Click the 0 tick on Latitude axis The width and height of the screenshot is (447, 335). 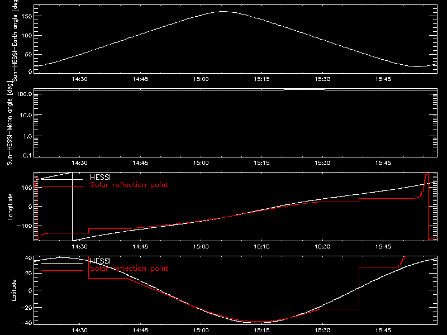30,290
